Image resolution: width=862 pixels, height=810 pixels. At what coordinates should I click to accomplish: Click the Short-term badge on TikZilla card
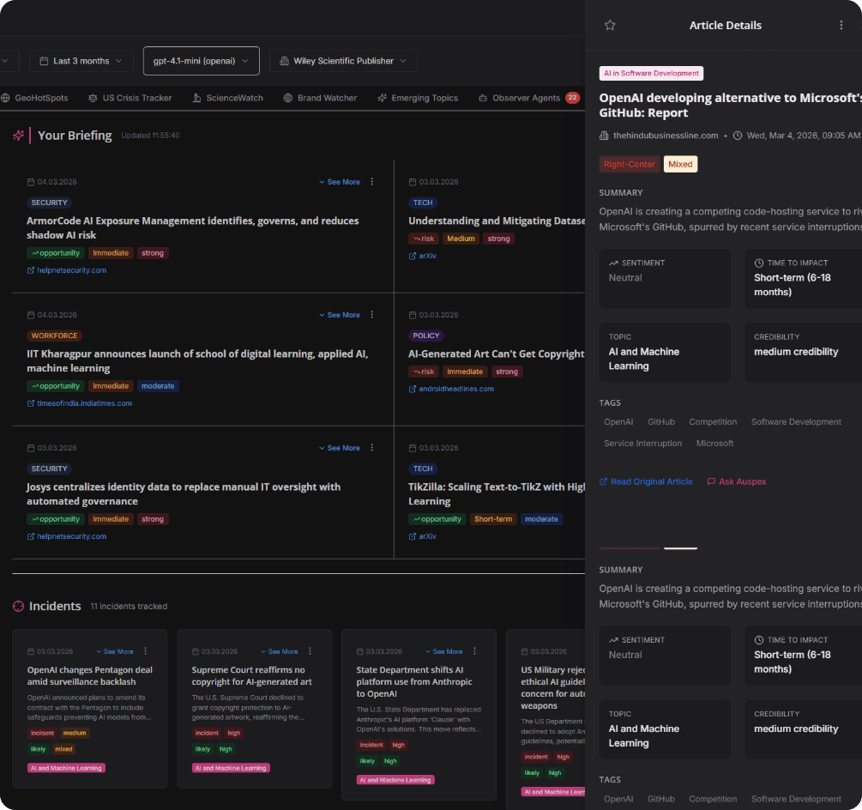493,520
